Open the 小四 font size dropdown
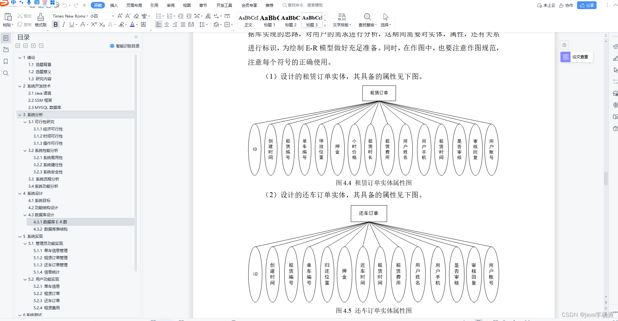Screen dimensions: 618x321 tap(113, 16)
